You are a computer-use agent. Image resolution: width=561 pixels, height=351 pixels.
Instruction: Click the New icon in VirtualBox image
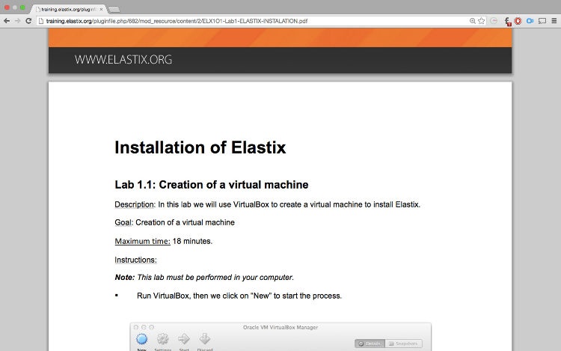click(141, 340)
